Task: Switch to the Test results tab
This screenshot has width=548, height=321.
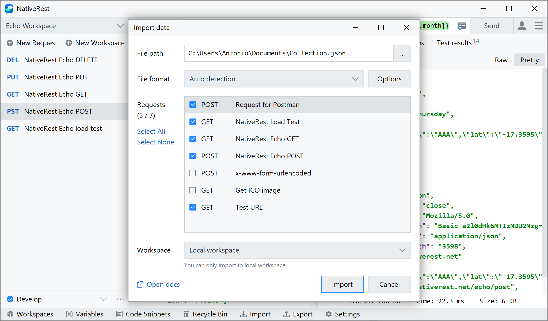Action: (458, 43)
